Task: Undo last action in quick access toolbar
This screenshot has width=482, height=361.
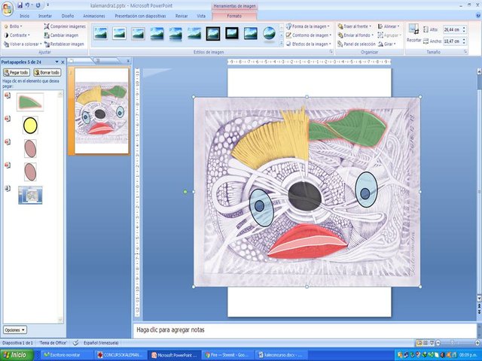Action: pyautogui.click(x=28, y=5)
